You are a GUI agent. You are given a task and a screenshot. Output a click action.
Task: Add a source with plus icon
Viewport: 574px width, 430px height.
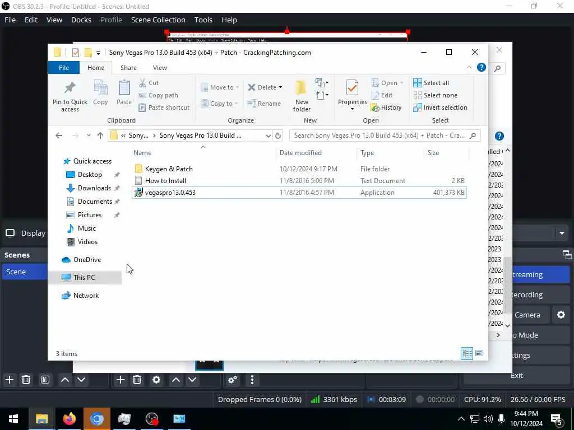point(120,380)
